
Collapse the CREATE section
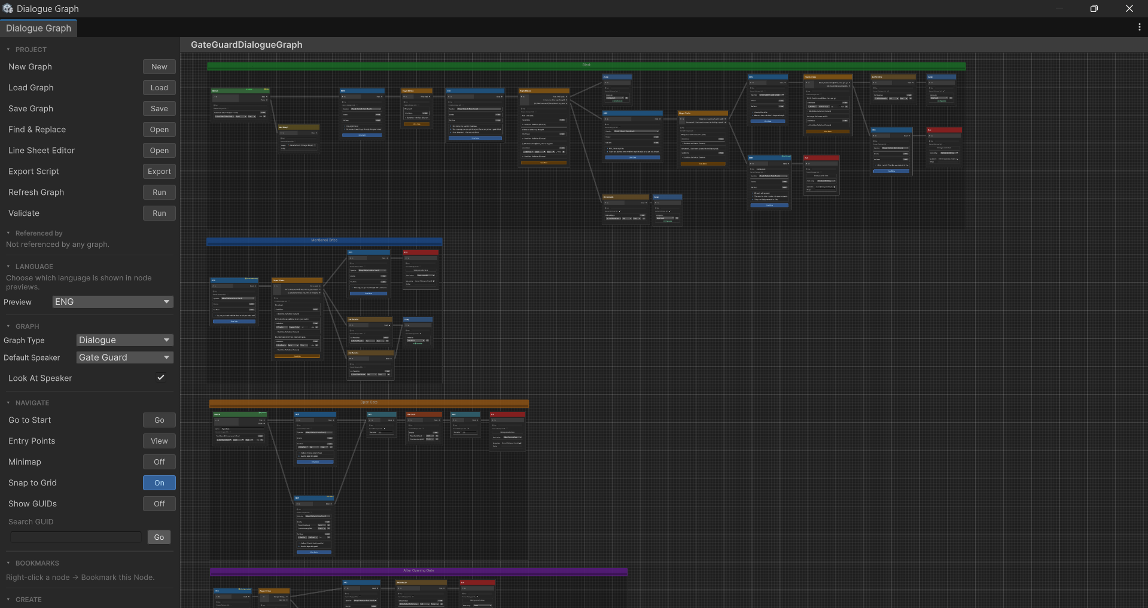[x=8, y=600]
